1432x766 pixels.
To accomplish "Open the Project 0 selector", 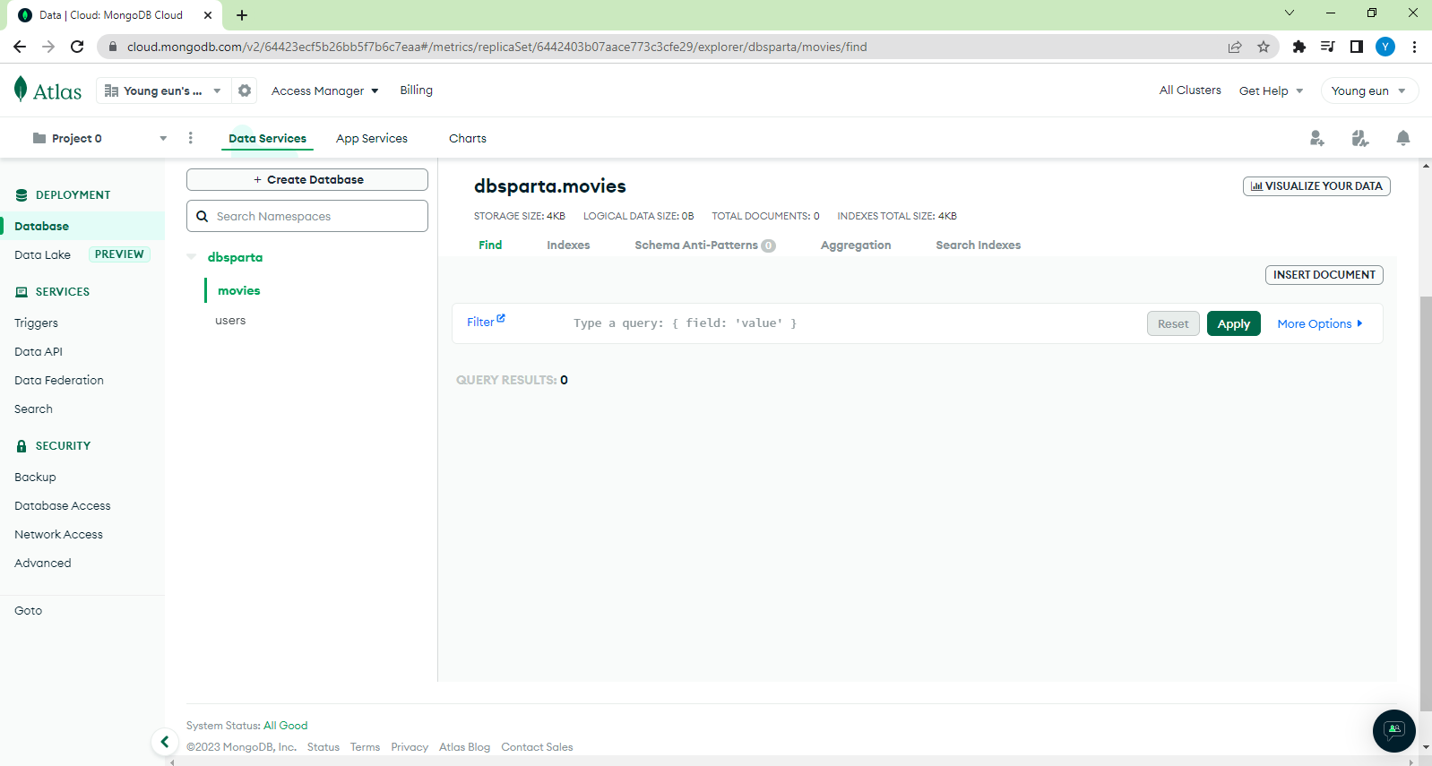I will tap(99, 138).
